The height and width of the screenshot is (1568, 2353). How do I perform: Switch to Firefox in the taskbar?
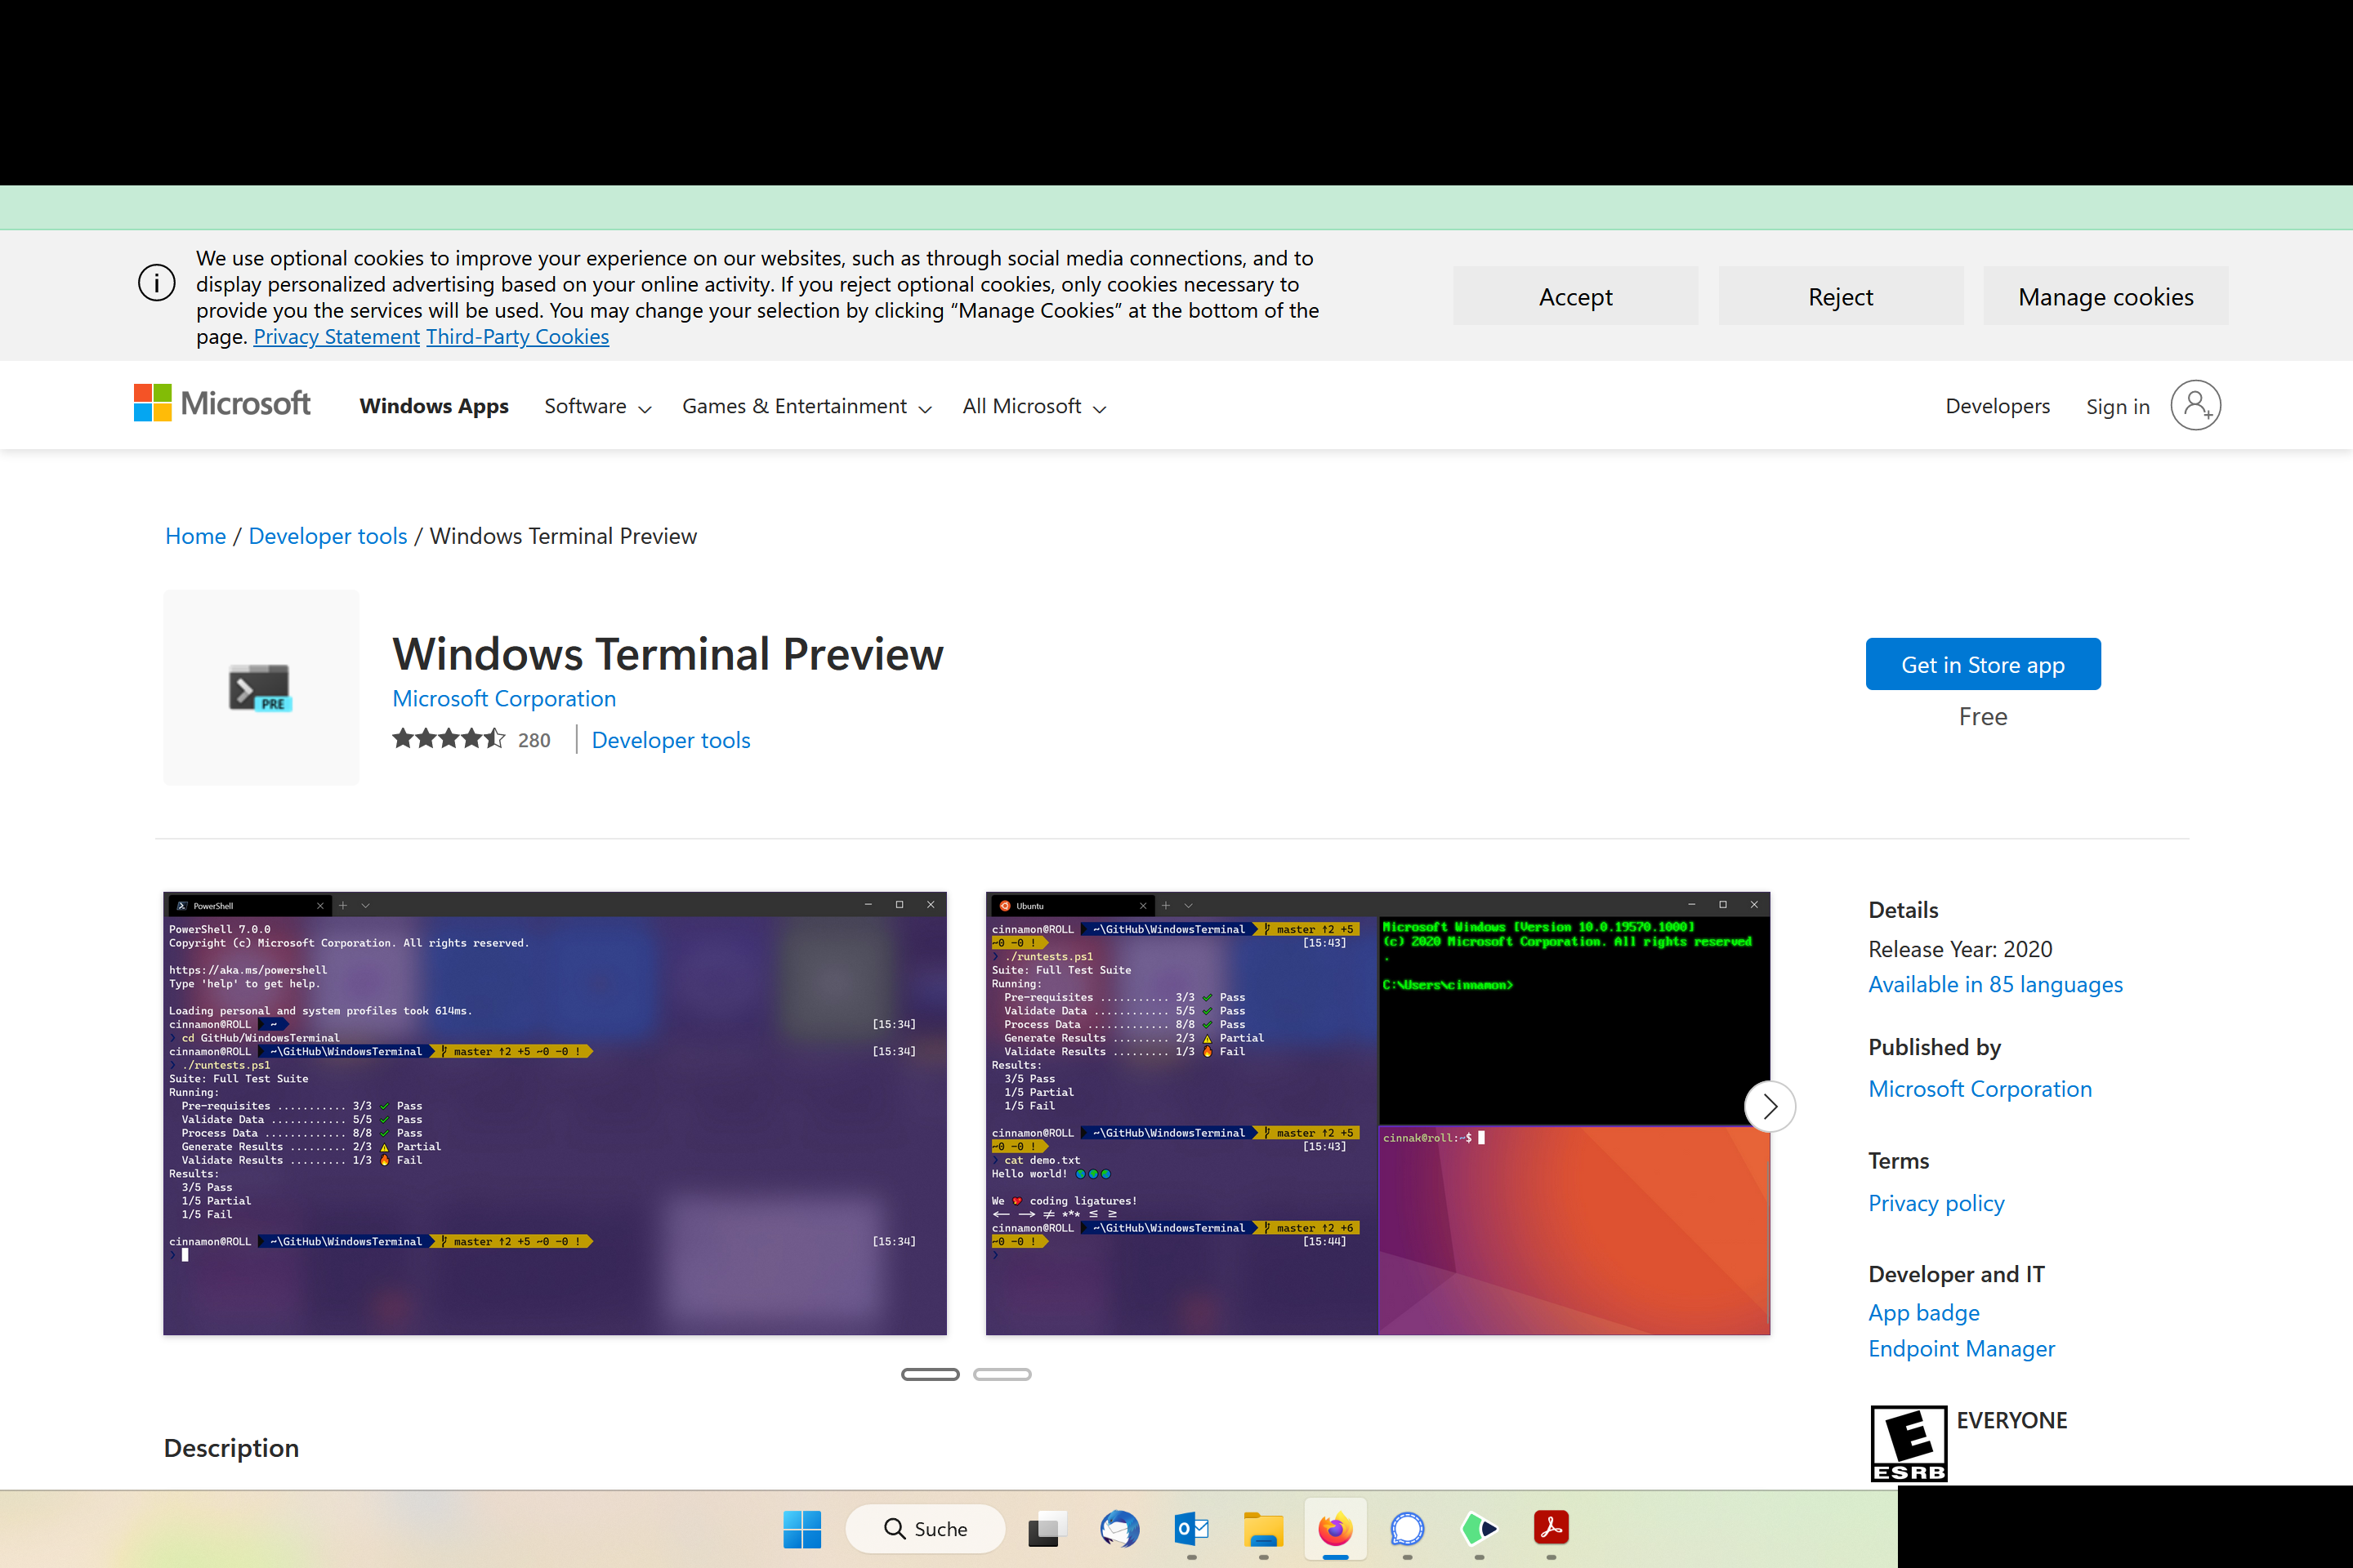(x=1336, y=1529)
